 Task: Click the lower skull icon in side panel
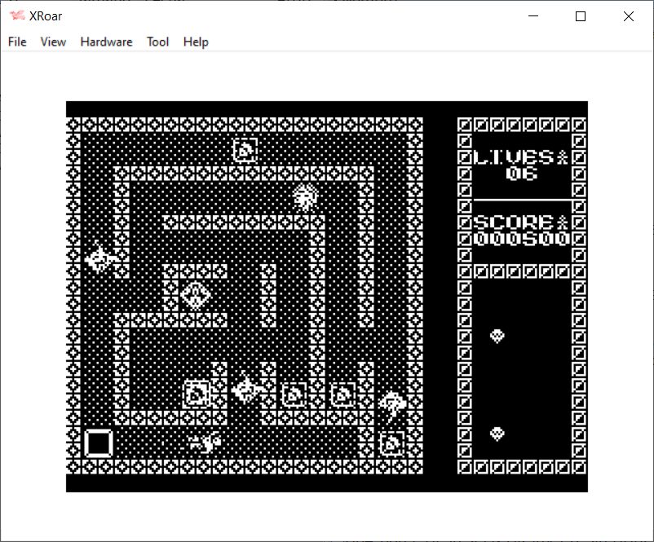[497, 434]
